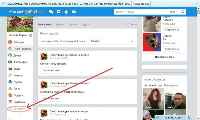Click the question text Как же я хочу врезать
200x120 pixels.
[53, 63]
